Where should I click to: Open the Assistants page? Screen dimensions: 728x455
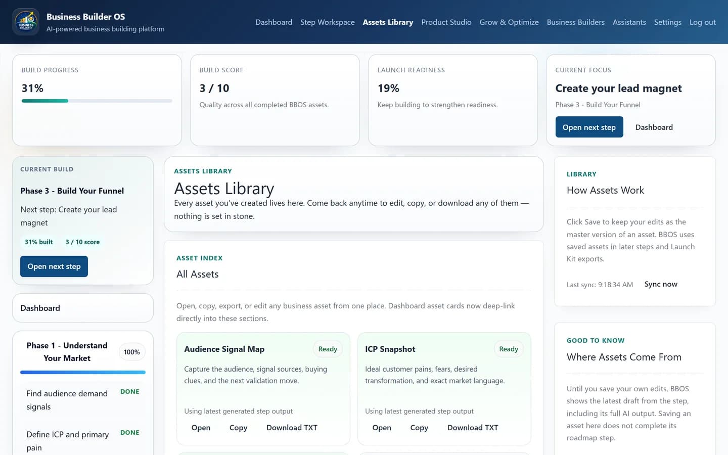629,22
